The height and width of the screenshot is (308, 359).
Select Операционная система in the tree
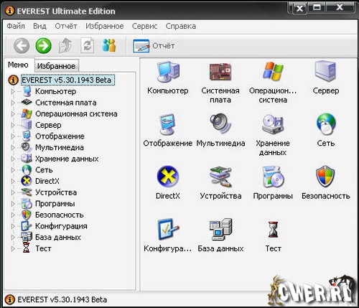pyautogui.click(x=76, y=113)
